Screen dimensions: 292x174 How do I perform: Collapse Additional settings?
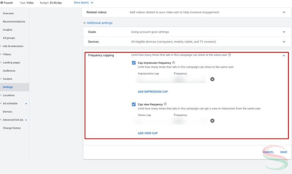pyautogui.click(x=98, y=23)
